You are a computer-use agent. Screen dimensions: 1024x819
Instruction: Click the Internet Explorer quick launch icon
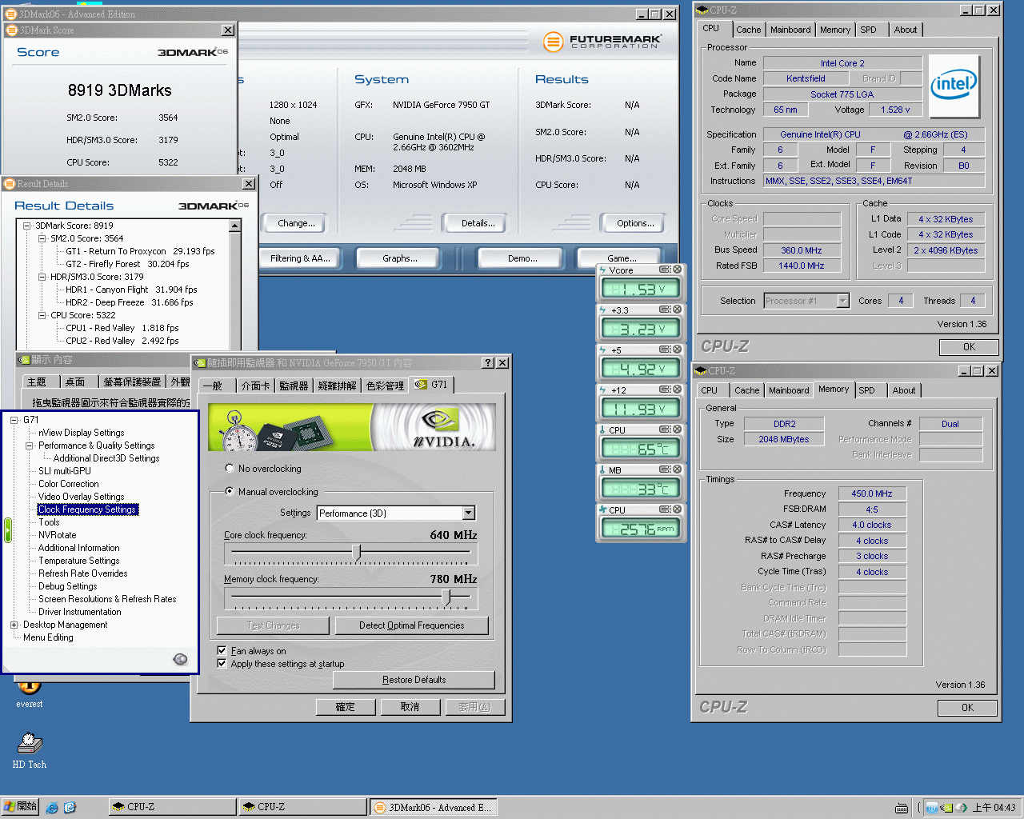pyautogui.click(x=52, y=807)
